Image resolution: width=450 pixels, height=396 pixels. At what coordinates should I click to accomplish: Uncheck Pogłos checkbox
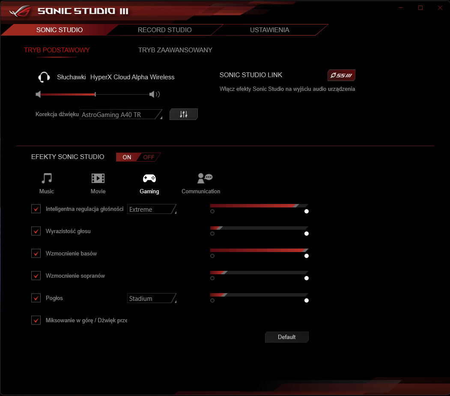click(x=36, y=298)
